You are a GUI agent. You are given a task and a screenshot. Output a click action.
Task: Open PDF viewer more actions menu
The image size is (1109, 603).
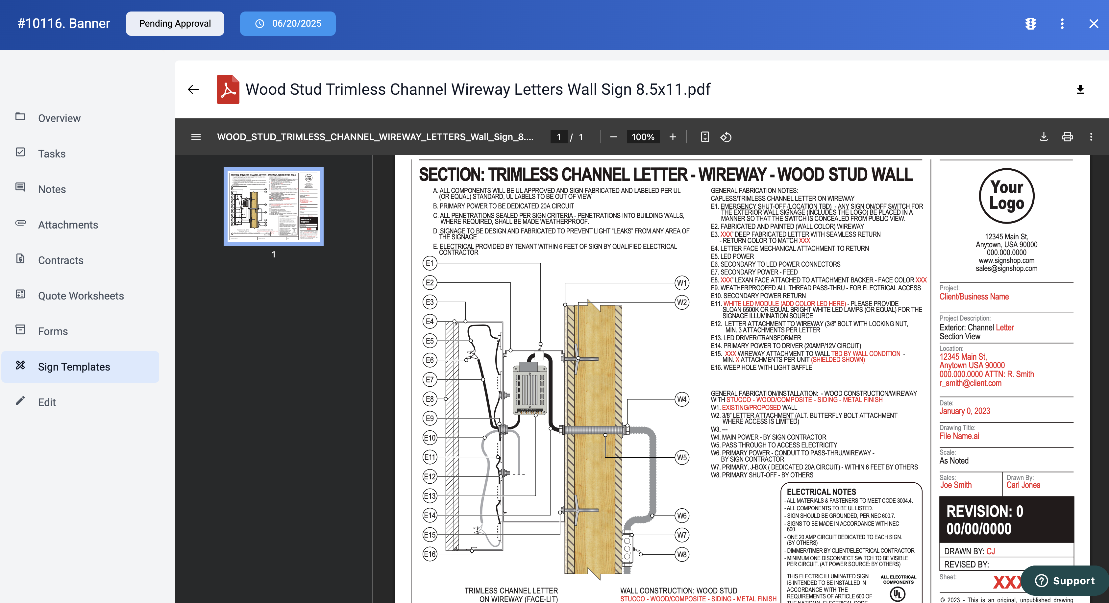(x=1091, y=137)
